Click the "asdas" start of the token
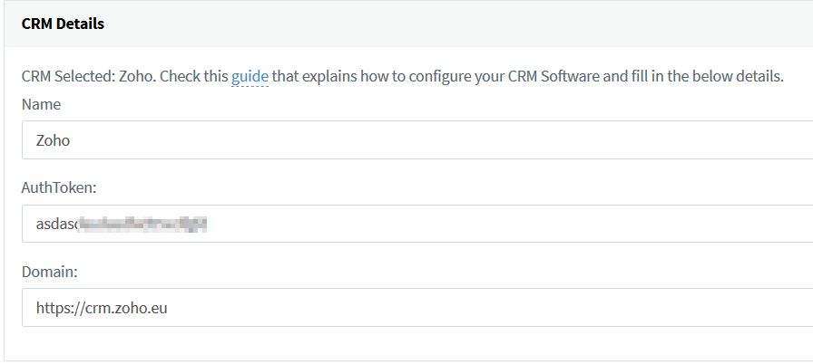813x364 pixels. click(x=54, y=224)
